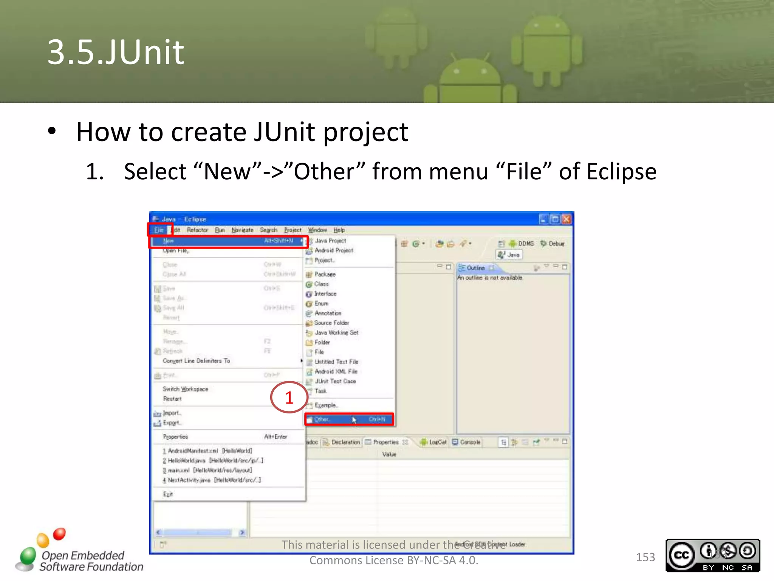This screenshot has height=581, width=774.
Task: Click Export... in the File menu
Action: [228, 423]
